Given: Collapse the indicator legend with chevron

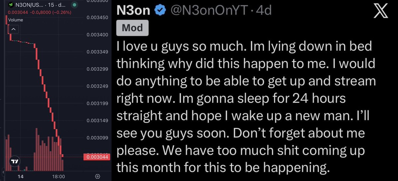Looking at the screenshot, I should [x=14, y=29].
